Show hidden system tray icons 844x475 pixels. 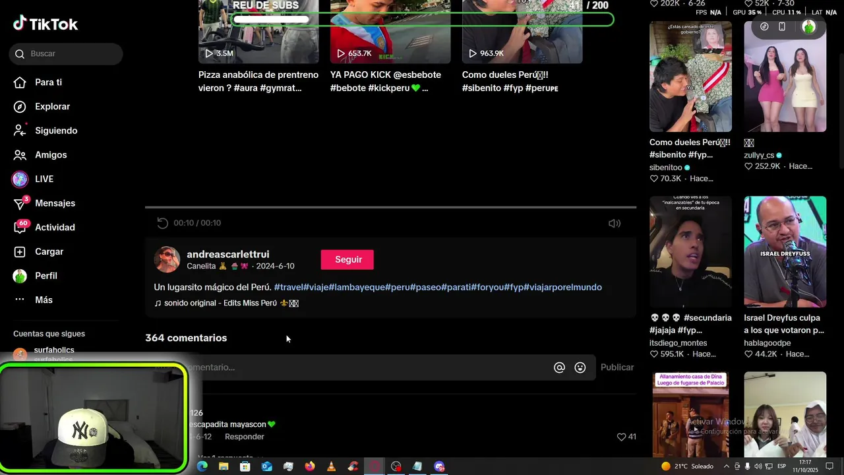(x=726, y=466)
